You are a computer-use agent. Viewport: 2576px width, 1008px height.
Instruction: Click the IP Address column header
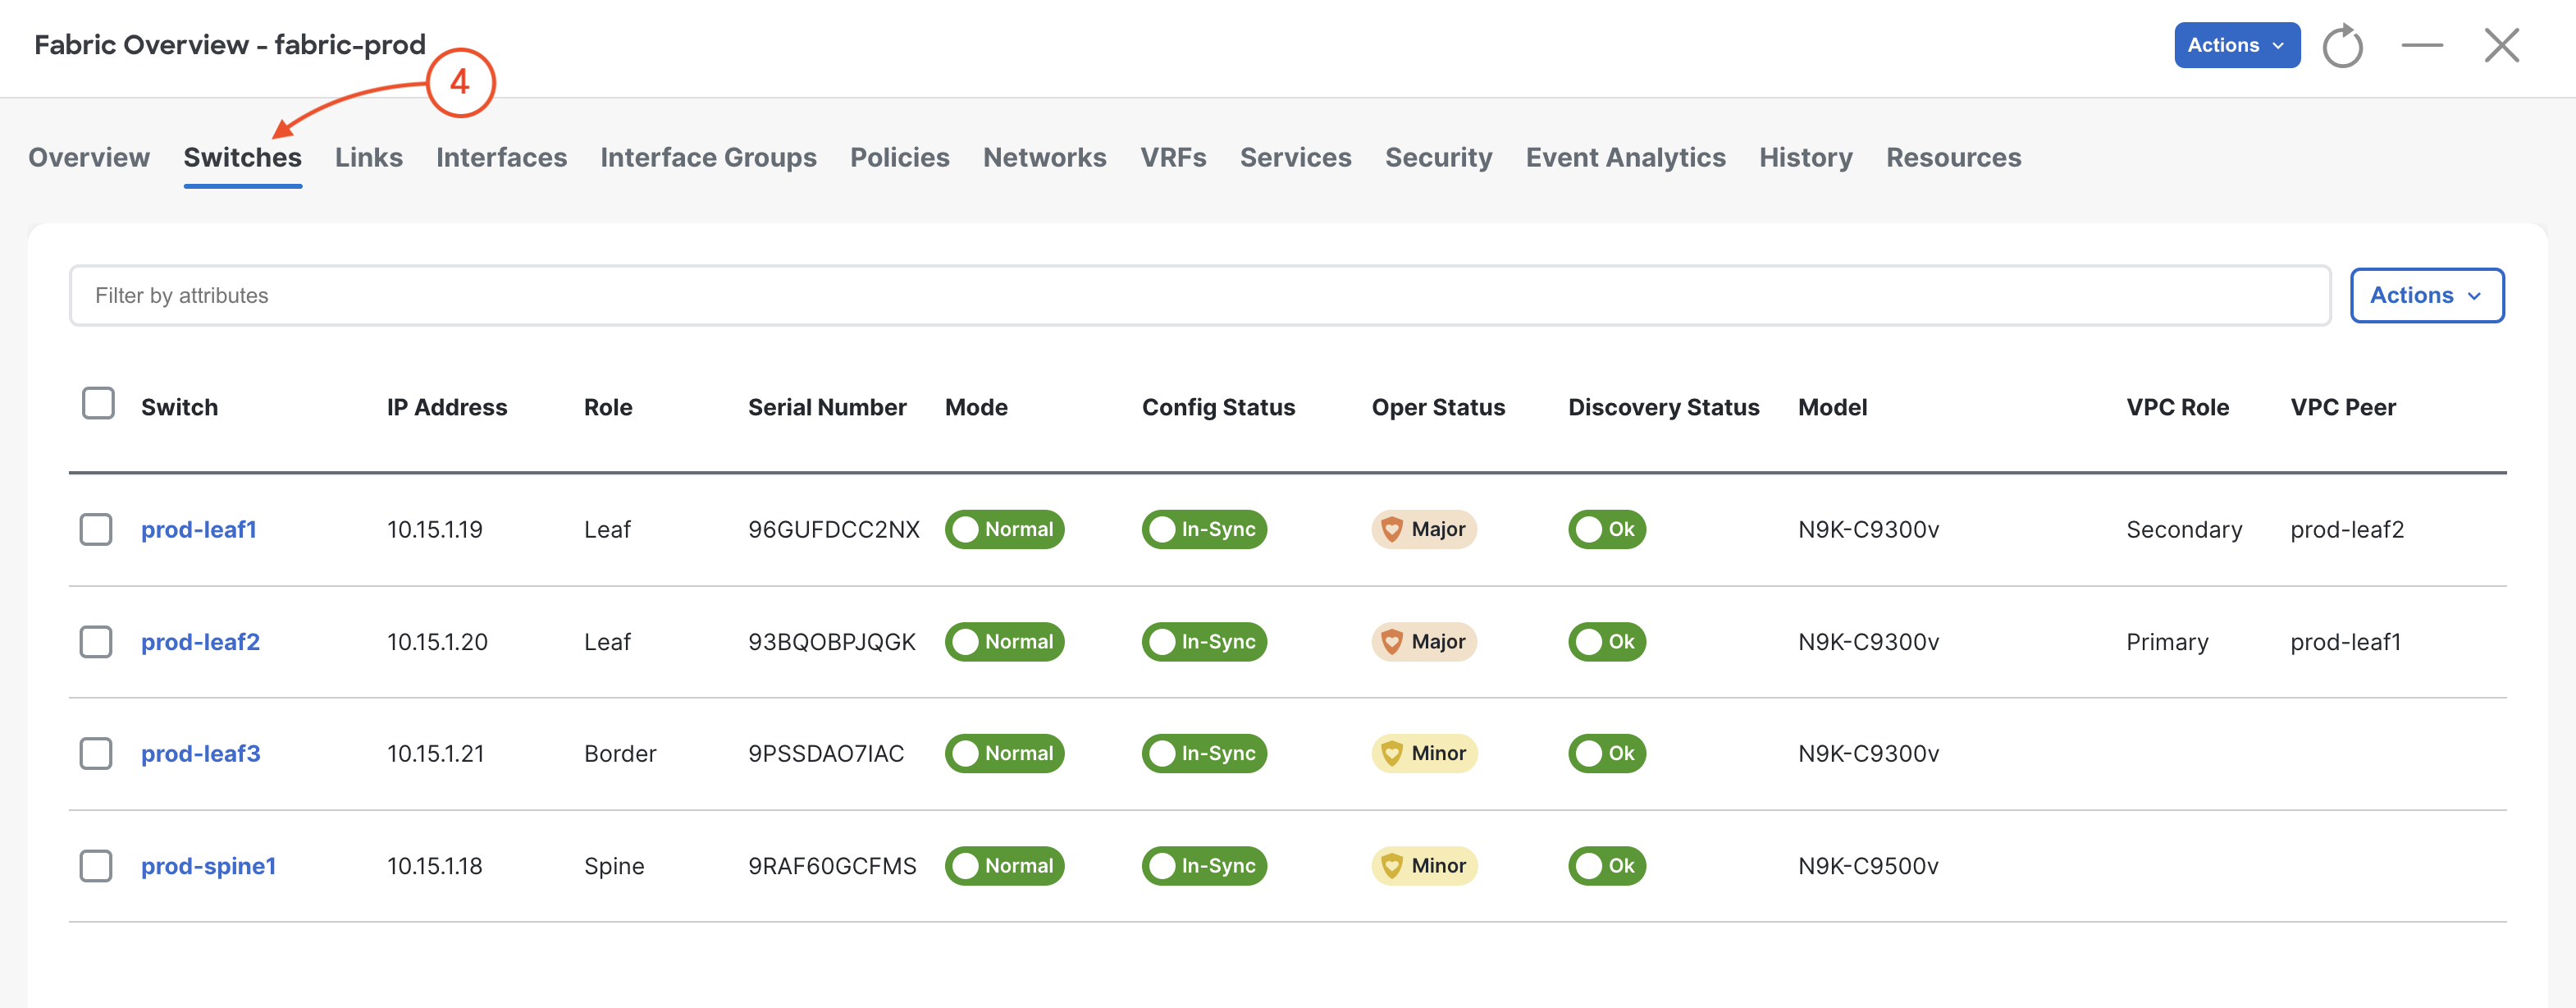coord(447,407)
